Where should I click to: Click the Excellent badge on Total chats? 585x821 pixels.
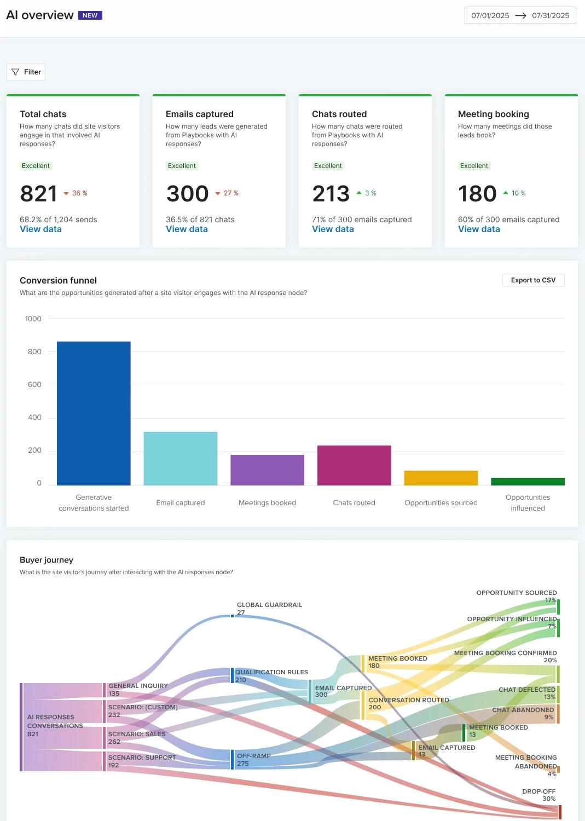click(36, 166)
